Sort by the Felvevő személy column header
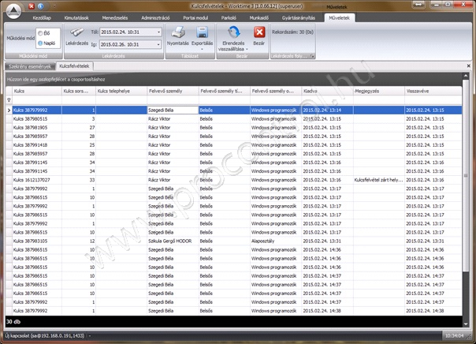Screen dimensions: 476x344 click(x=170, y=91)
